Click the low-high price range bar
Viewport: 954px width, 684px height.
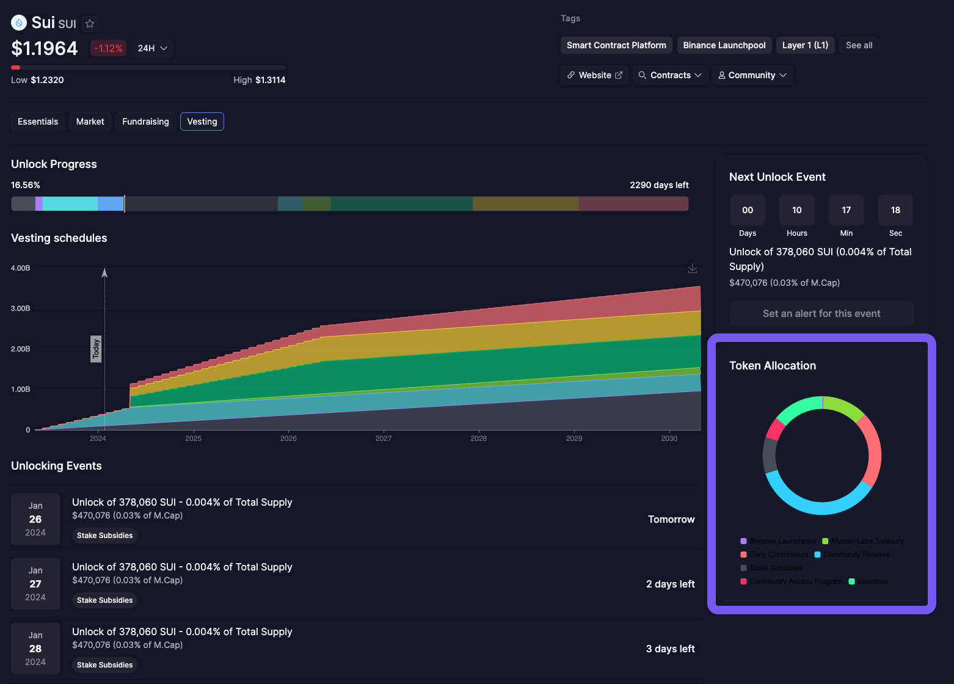pos(148,67)
